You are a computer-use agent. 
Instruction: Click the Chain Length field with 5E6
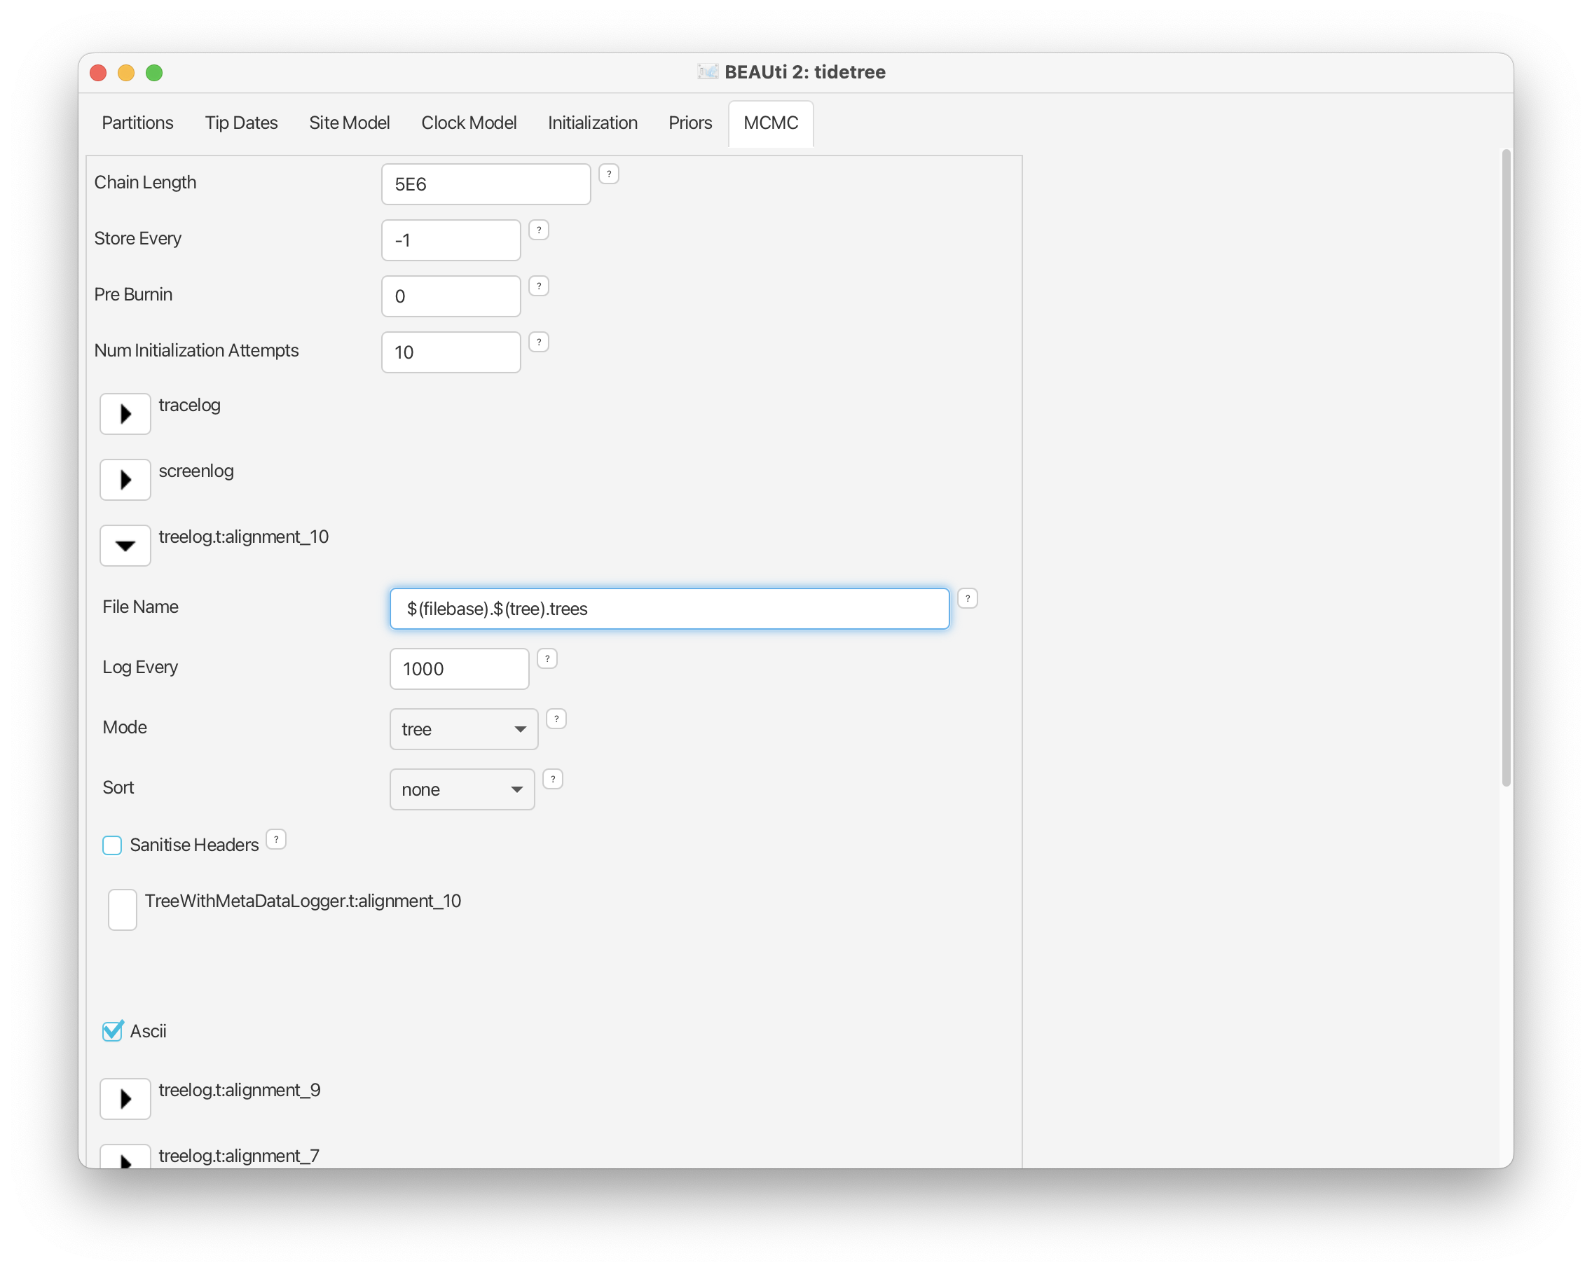[486, 184]
